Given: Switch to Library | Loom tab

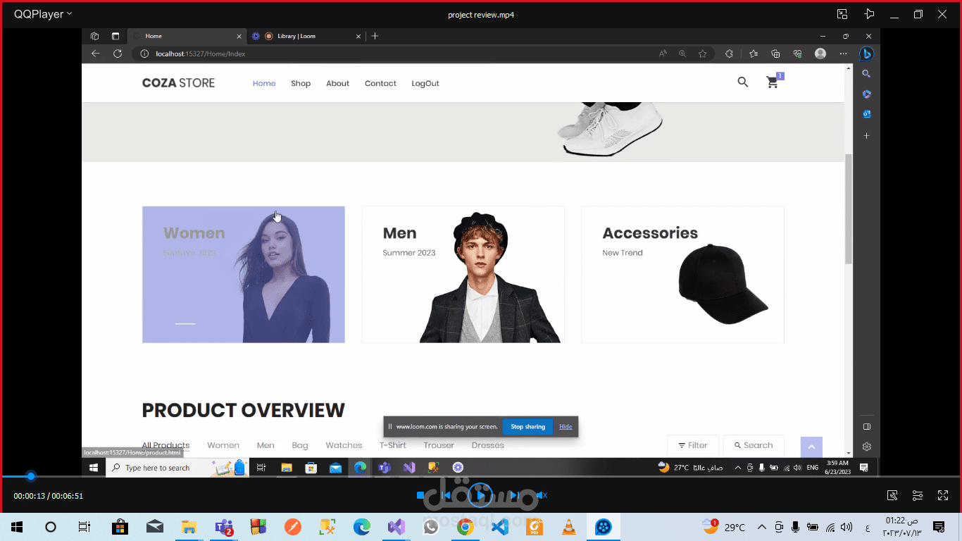Looking at the screenshot, I should 306,36.
